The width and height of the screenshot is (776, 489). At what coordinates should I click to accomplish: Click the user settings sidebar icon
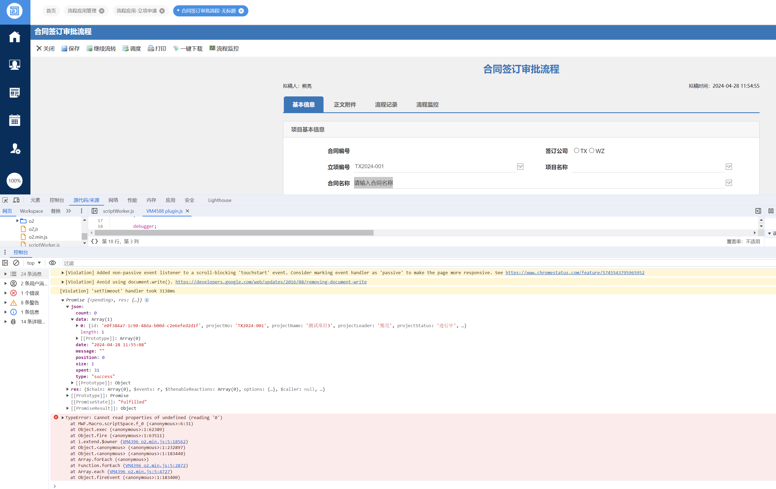point(15,148)
